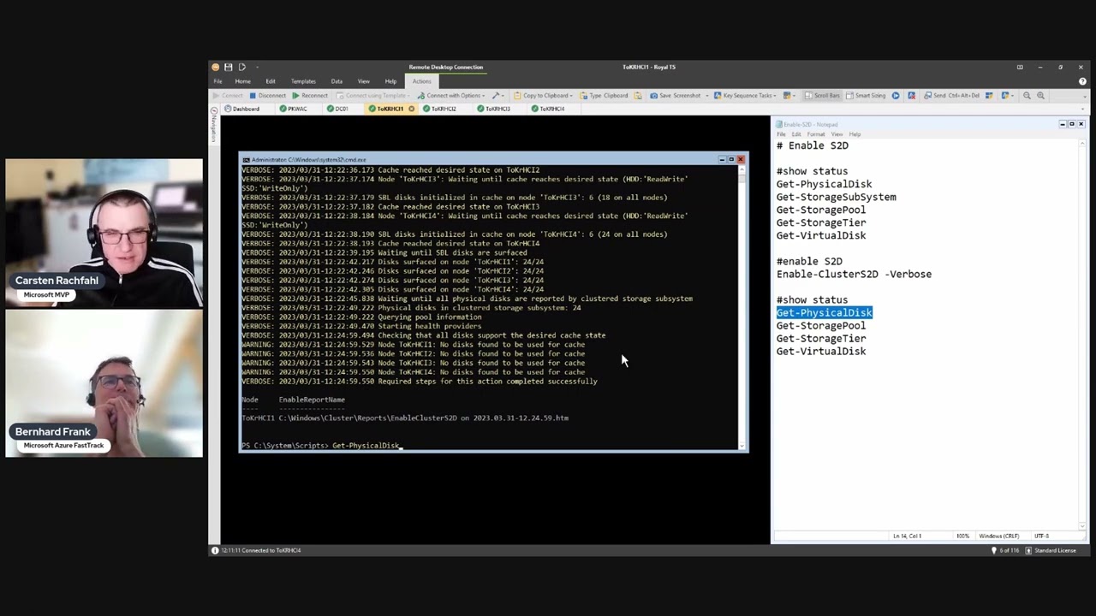The image size is (1096, 616).
Task: Click the cmd.exe window vertical scrollbar
Action: [742, 306]
